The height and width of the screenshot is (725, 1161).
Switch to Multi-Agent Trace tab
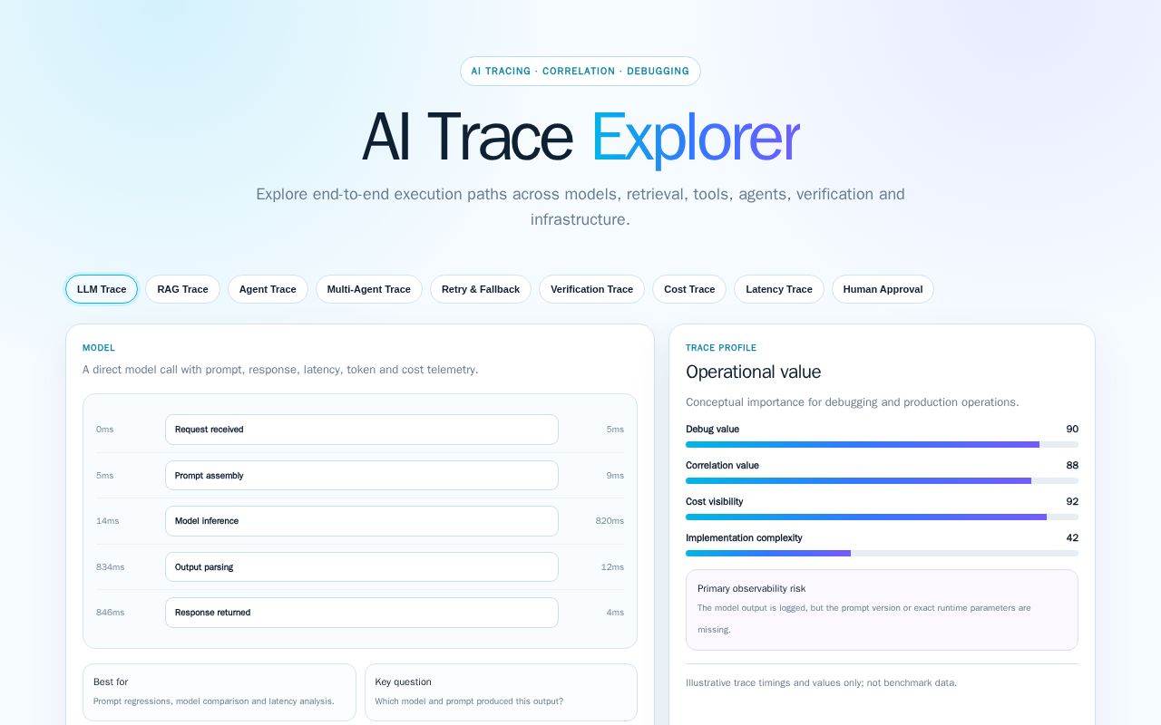point(369,289)
